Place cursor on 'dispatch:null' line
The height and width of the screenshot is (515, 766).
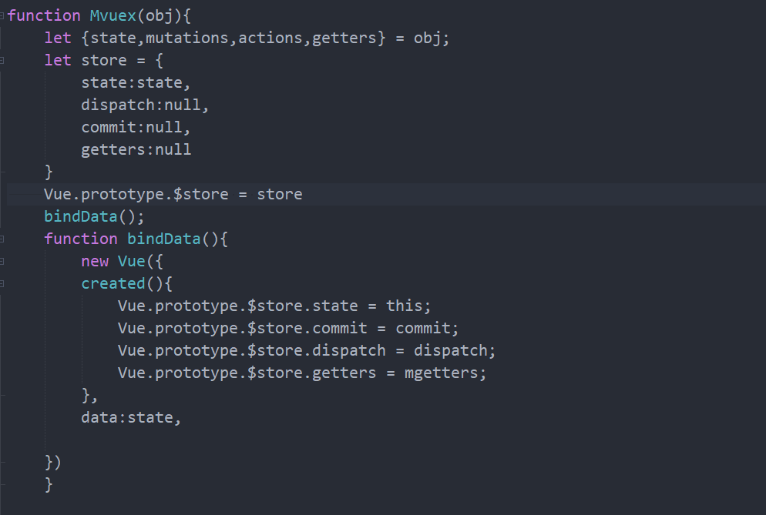145,105
